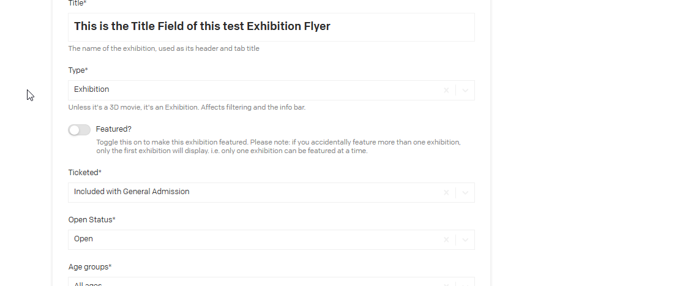Open the Age groups 'All ages' select
The height and width of the screenshot is (286, 680).
245,282
